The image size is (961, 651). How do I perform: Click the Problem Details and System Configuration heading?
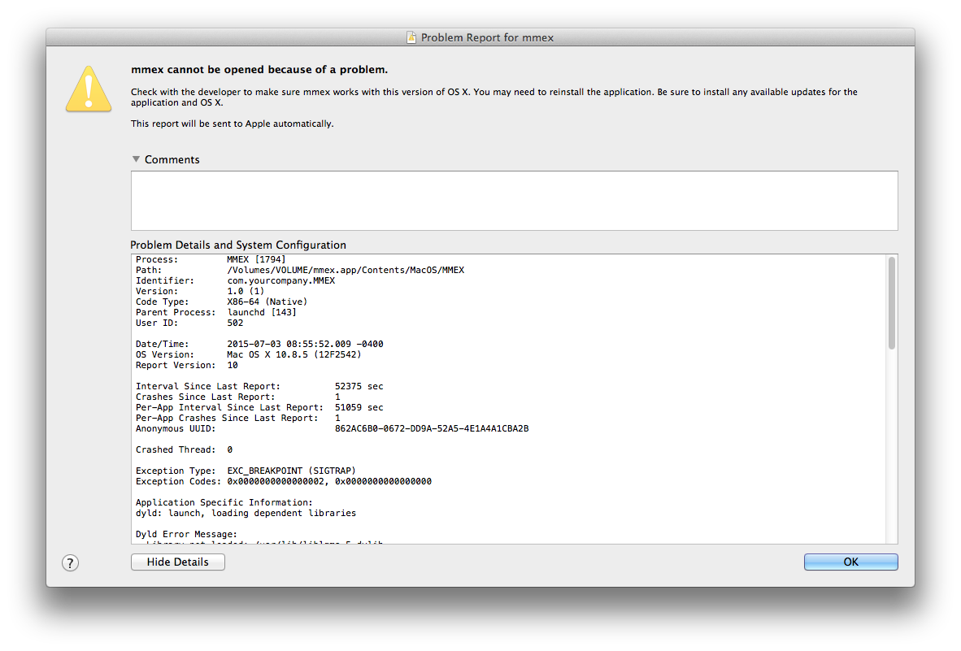(x=238, y=245)
